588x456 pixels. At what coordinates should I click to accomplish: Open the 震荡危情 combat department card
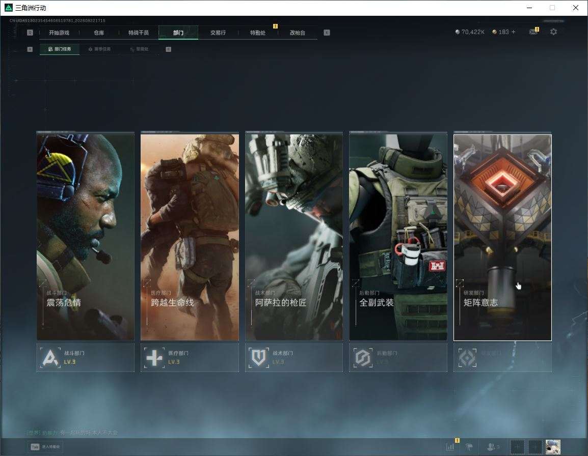[86, 237]
